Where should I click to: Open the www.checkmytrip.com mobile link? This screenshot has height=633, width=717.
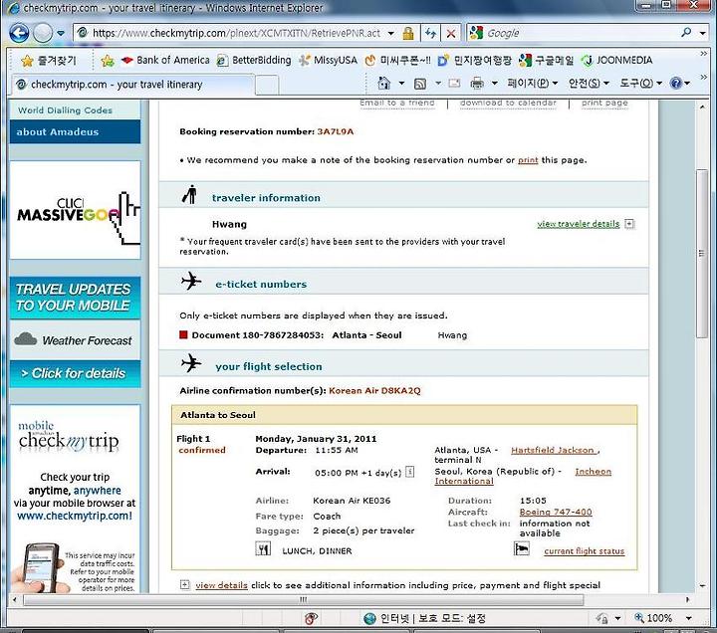[x=75, y=516]
